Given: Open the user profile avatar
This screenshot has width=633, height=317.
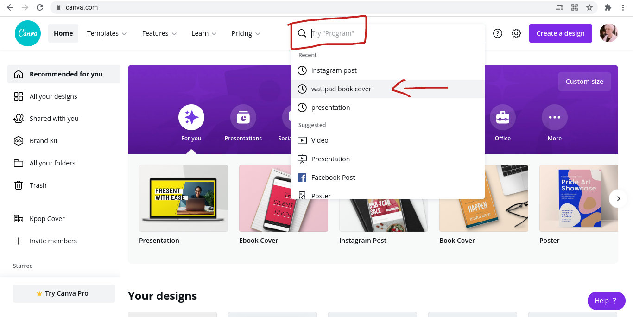Looking at the screenshot, I should tap(609, 33).
